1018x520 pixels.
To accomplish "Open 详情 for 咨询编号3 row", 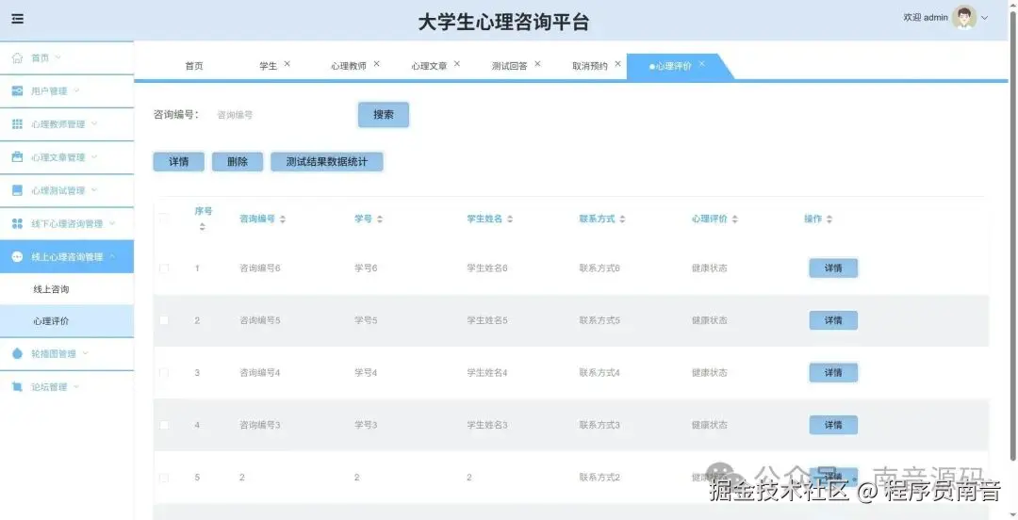I will [x=833, y=425].
